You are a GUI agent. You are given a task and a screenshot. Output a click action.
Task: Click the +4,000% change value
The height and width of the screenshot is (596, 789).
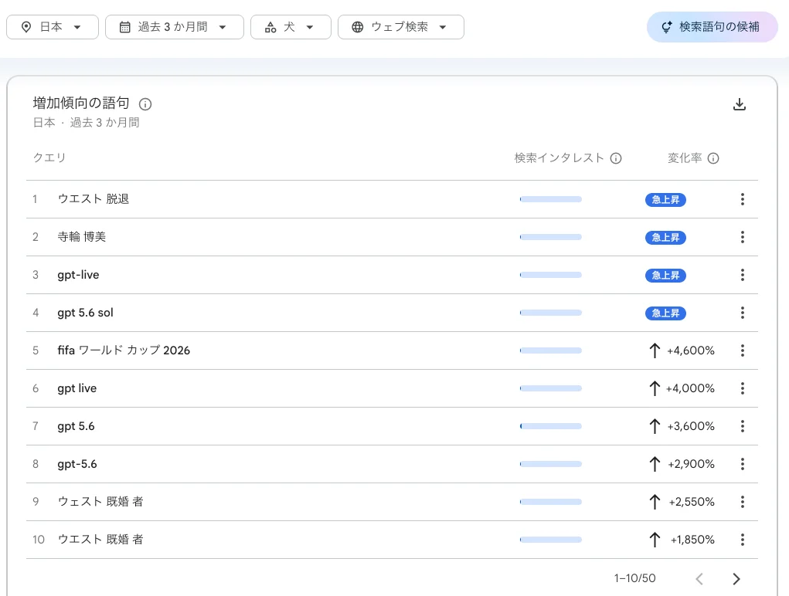coord(690,388)
